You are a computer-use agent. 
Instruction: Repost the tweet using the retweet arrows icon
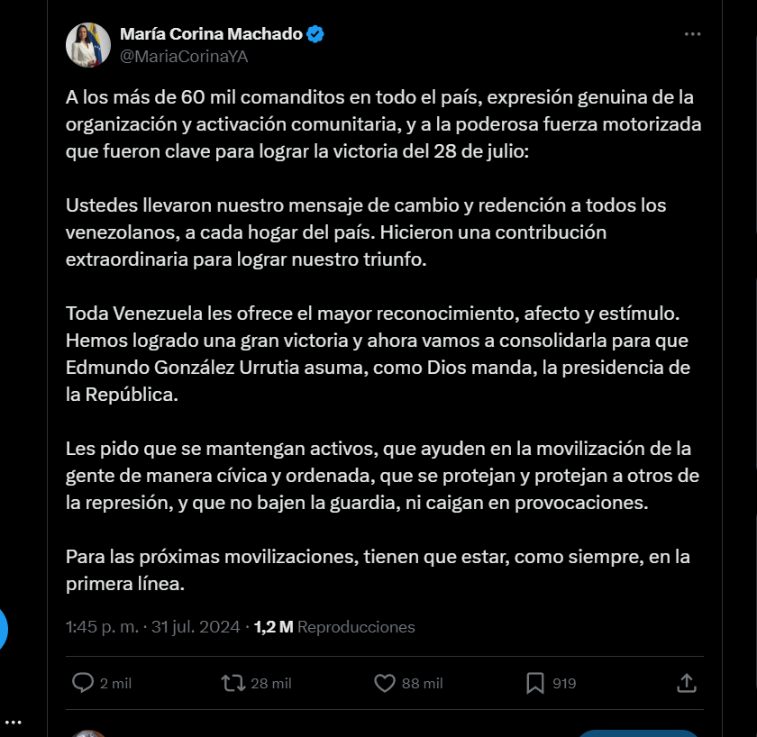tap(233, 683)
